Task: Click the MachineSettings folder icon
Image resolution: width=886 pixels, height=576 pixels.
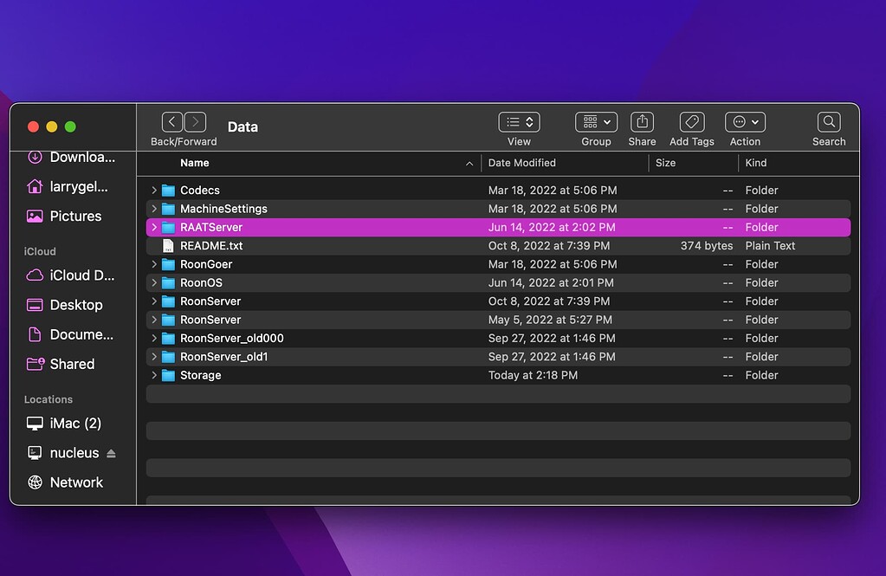Action: 168,209
